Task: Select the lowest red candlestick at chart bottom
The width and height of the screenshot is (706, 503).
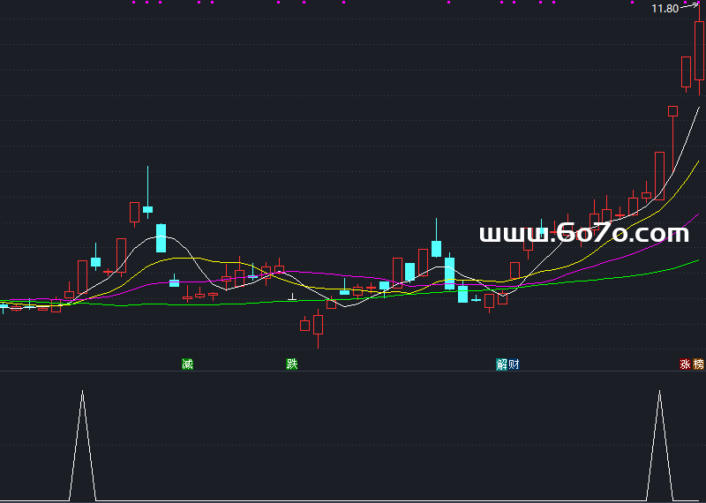Action: pos(318,325)
